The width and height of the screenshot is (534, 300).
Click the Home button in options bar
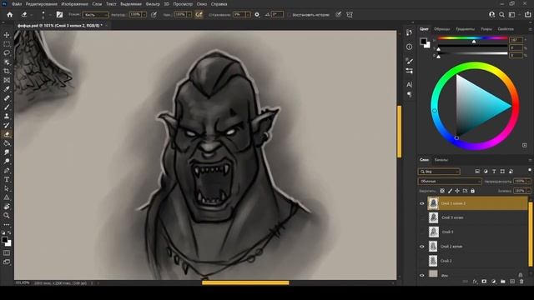(9, 15)
